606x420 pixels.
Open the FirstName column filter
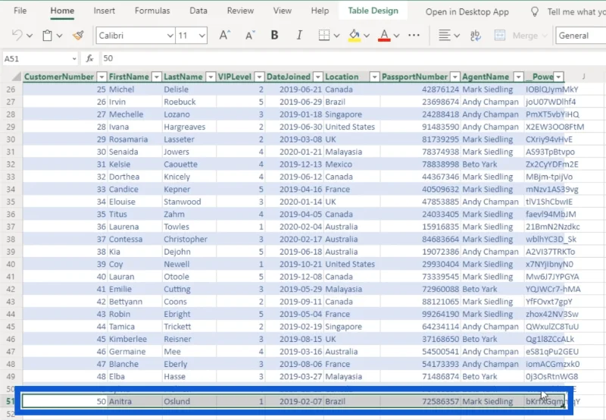click(x=157, y=77)
